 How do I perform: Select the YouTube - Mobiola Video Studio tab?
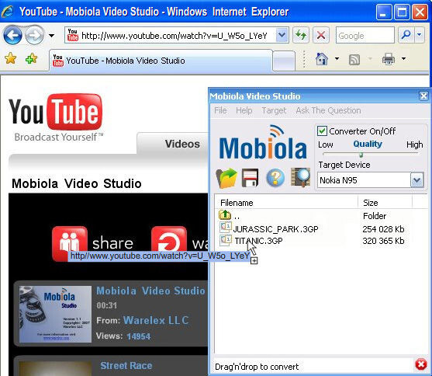point(161,61)
